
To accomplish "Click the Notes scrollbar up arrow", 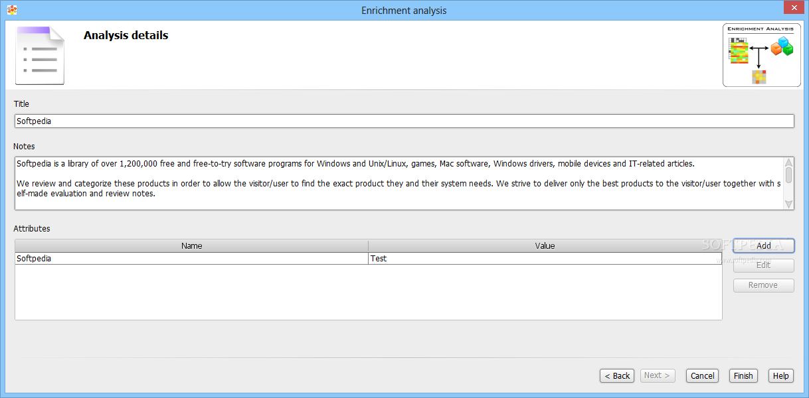I will 789,163.
